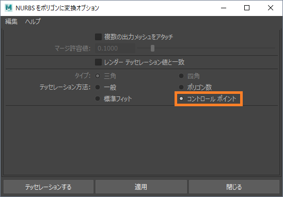Screen dimensions: 283x197
Task: Click the タイプ label
Action: (x=83, y=76)
